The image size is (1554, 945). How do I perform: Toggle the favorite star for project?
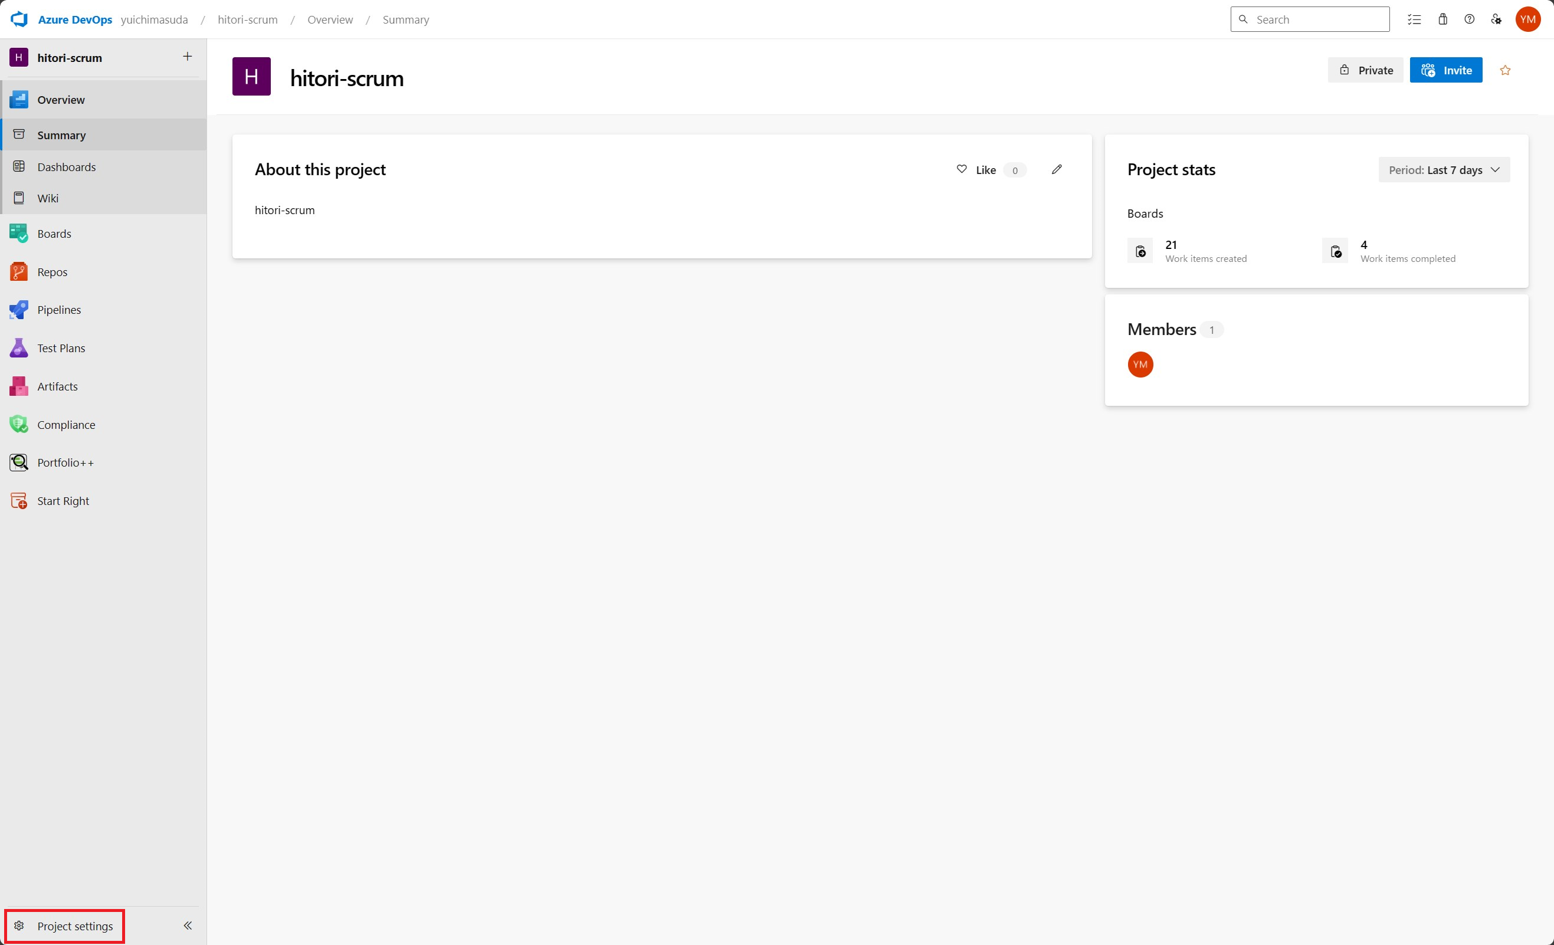[x=1506, y=71]
